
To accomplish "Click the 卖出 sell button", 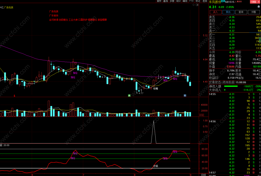I will (x=228, y=12).
